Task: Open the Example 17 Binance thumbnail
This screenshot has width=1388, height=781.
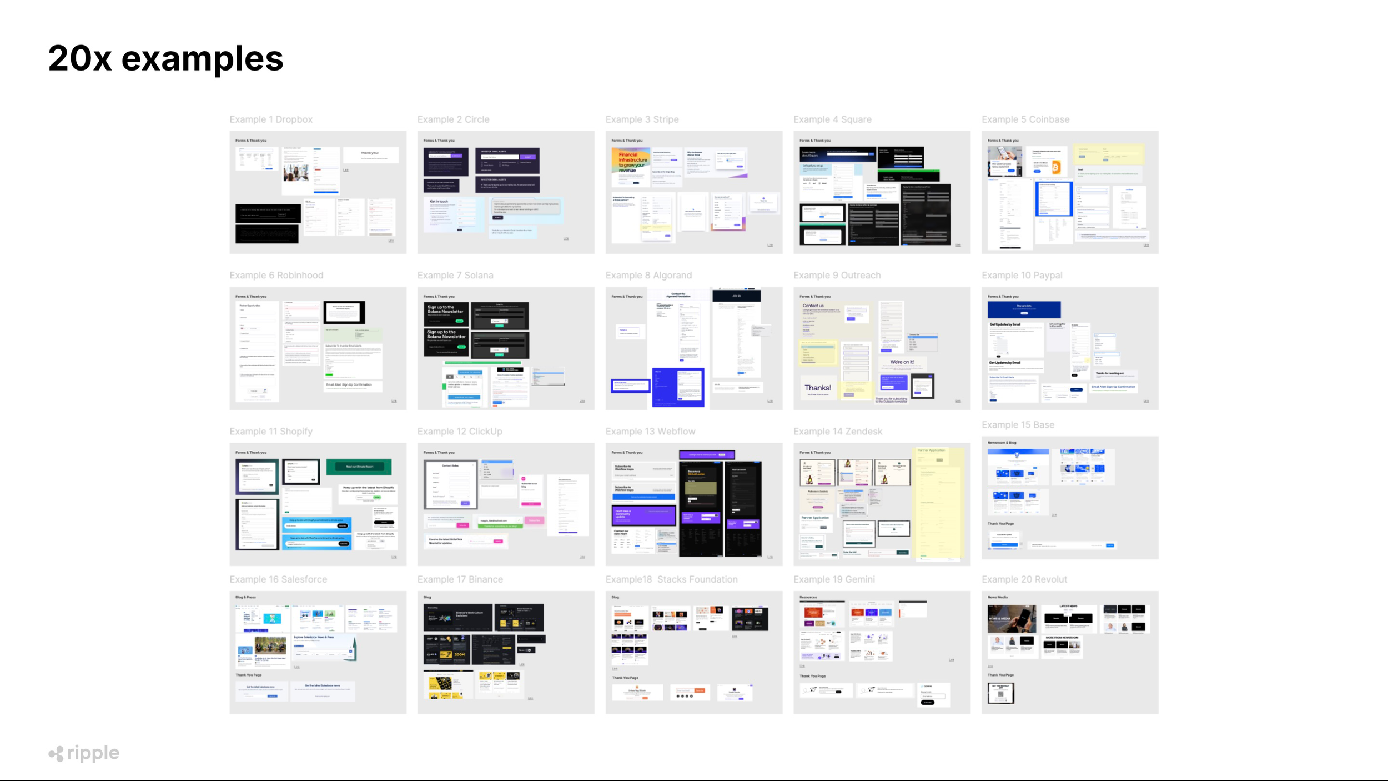Action: 505,652
